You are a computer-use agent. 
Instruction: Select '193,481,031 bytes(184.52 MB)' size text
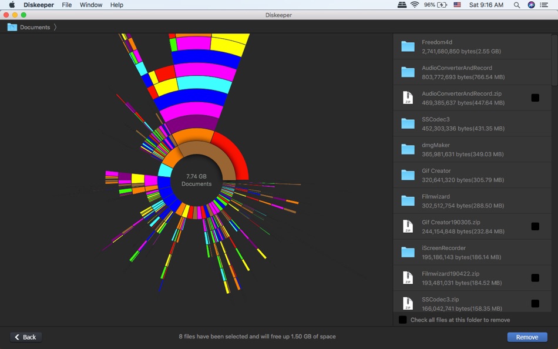tap(462, 283)
